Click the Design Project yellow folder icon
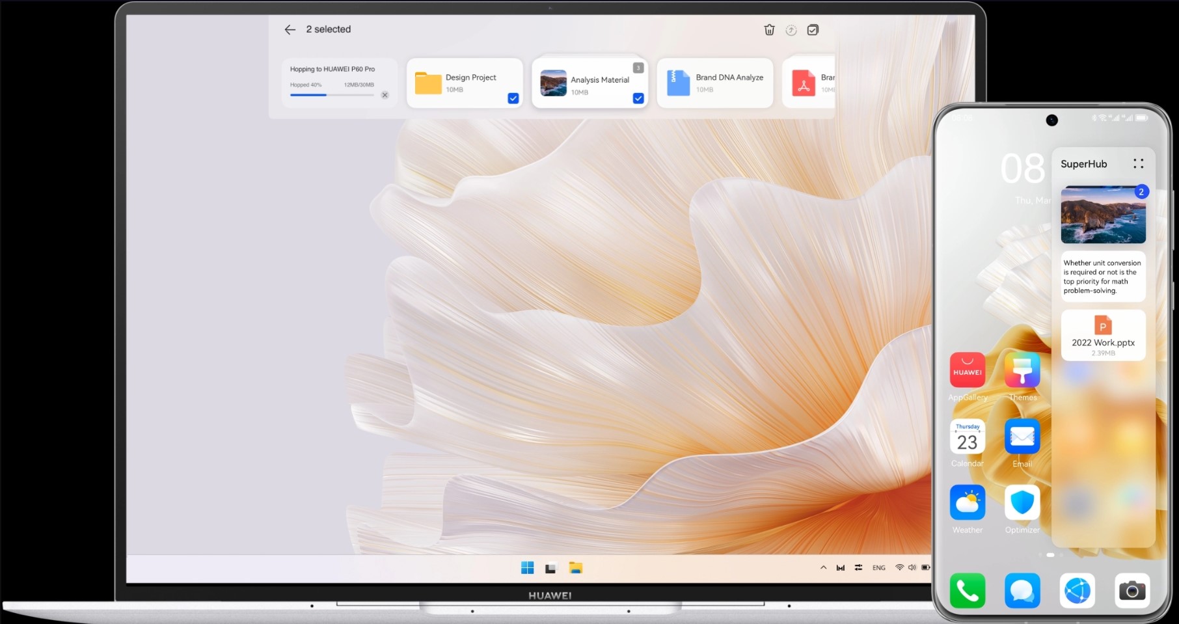Viewport: 1179px width, 624px height. click(428, 83)
